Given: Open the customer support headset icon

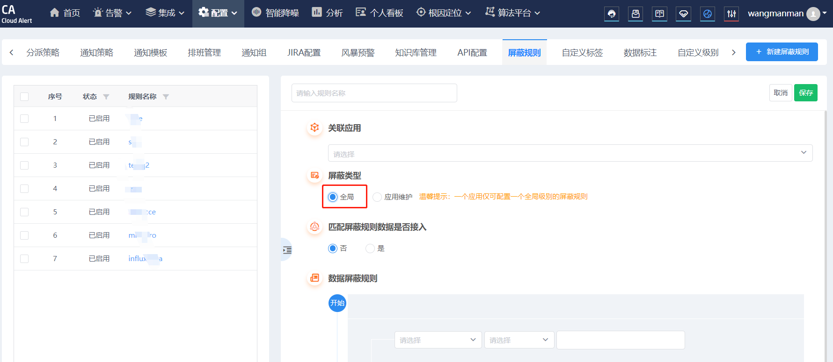Looking at the screenshot, I should 612,14.
